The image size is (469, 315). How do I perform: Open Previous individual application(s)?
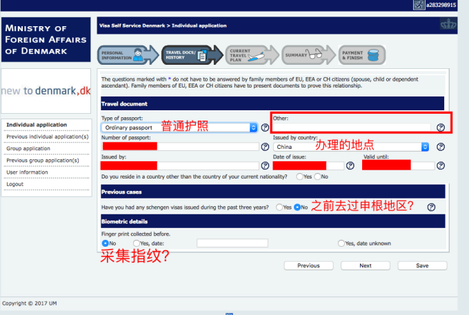click(x=48, y=136)
